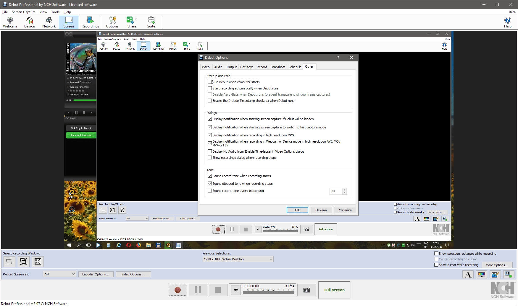Uncheck high resolution MPG notification
The image size is (518, 307).
(x=210, y=135)
